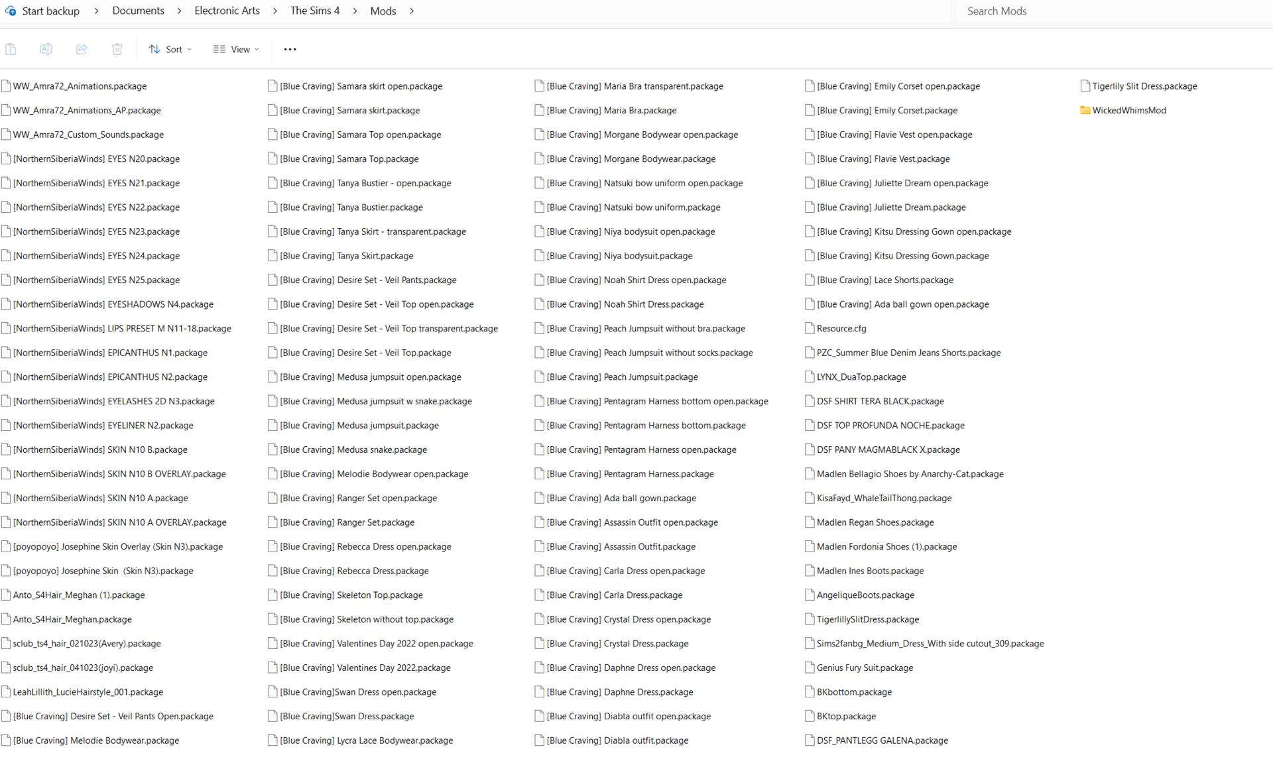Select [NorthernSiberiaWinds] EYES N20.package

tap(90, 158)
